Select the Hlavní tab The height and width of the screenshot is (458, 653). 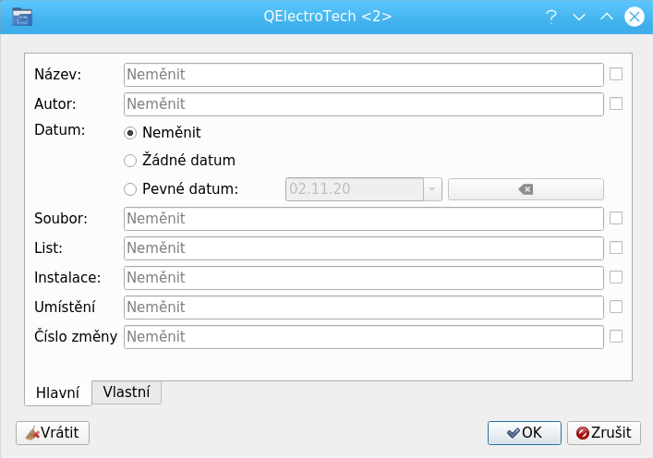(x=57, y=392)
